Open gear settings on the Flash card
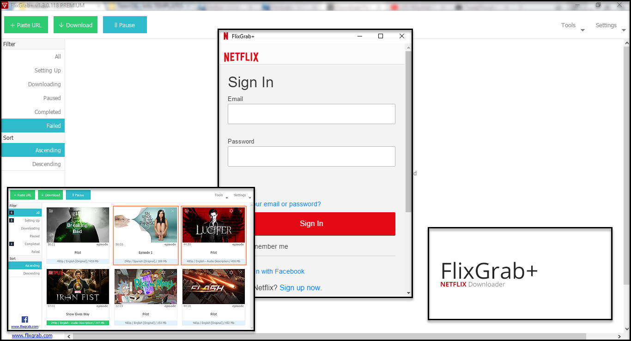Screen dimensions: 631x341 [x=231, y=273]
